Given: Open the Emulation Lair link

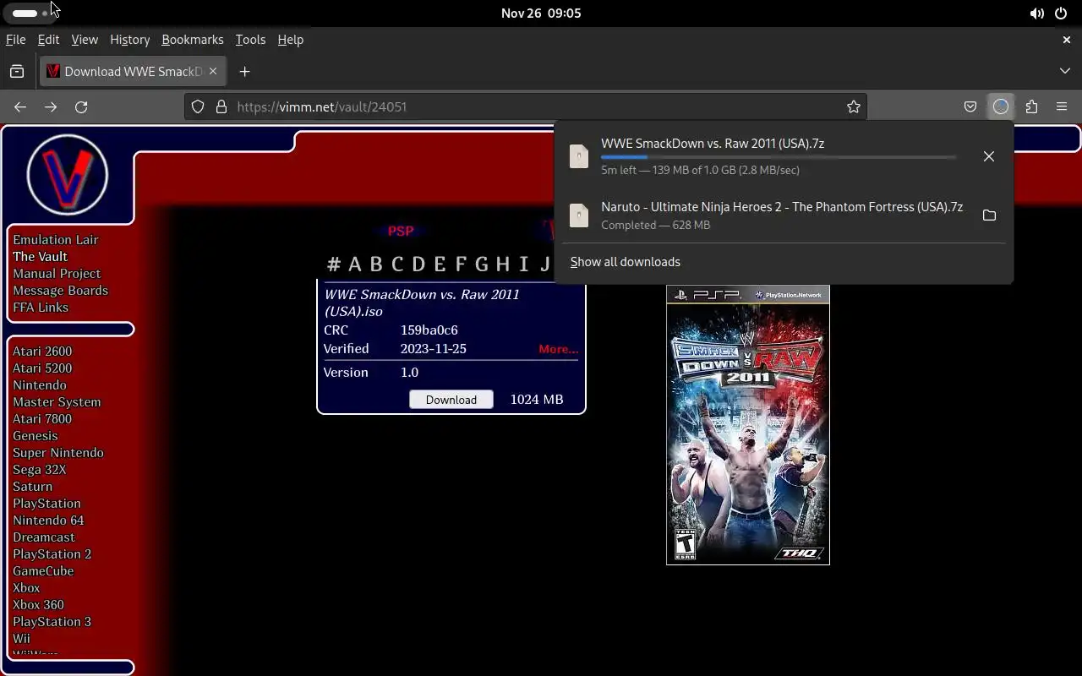Looking at the screenshot, I should point(56,240).
